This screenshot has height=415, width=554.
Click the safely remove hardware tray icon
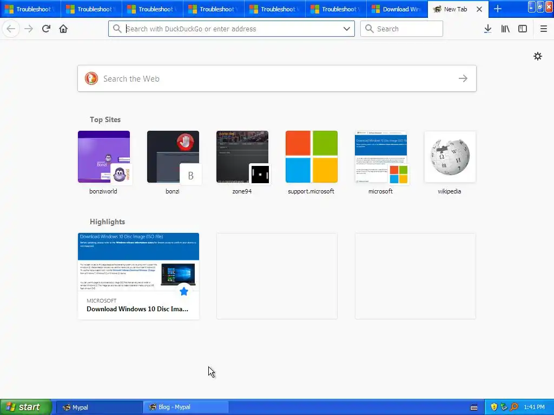click(504, 407)
